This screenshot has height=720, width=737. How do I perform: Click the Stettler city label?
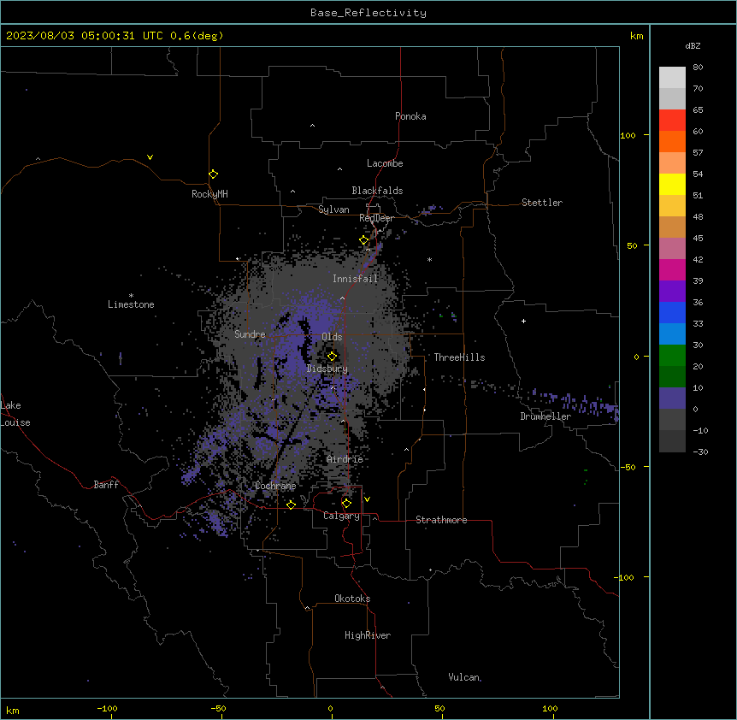(542, 203)
